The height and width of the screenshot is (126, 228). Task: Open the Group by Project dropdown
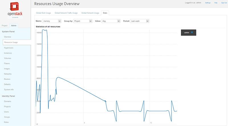83,21
